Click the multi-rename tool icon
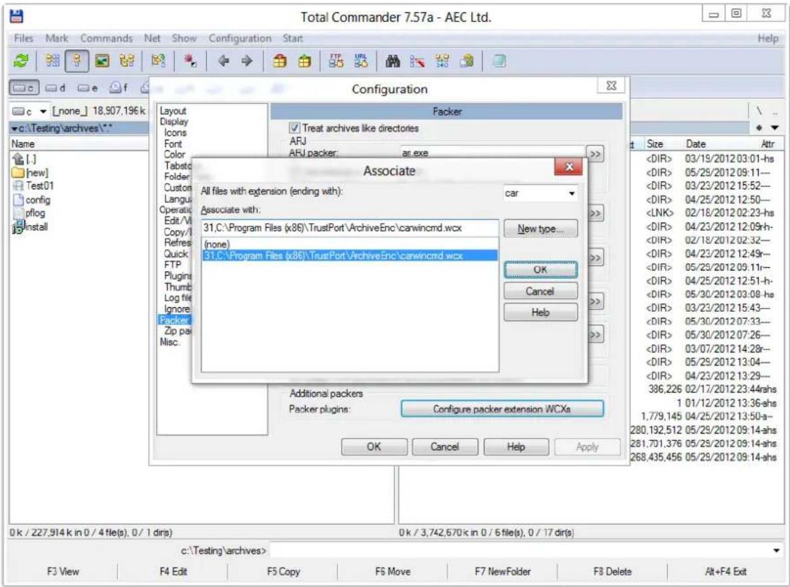Image resolution: width=790 pixels, height=587 pixels. click(417, 61)
